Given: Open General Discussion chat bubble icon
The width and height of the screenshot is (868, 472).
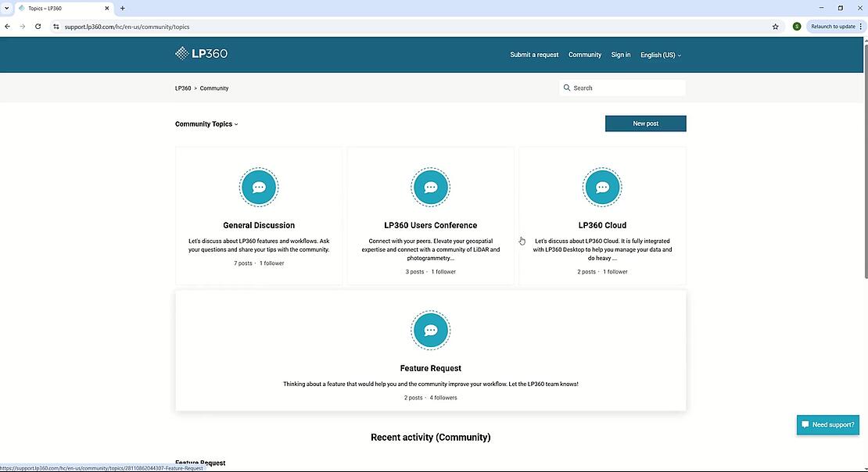Looking at the screenshot, I should click(259, 187).
